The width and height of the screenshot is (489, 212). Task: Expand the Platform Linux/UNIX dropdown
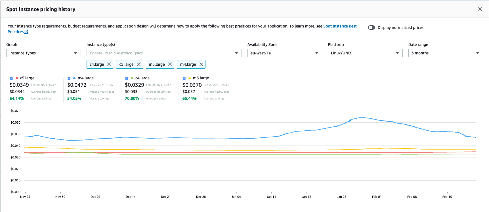(x=365, y=53)
